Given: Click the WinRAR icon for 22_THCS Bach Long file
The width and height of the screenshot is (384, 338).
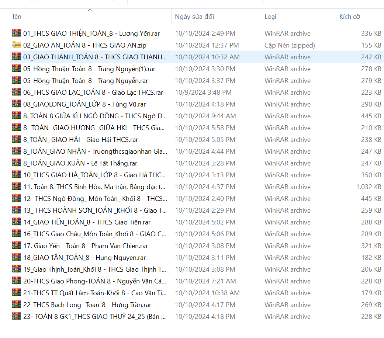Looking at the screenshot, I should (16, 304).
